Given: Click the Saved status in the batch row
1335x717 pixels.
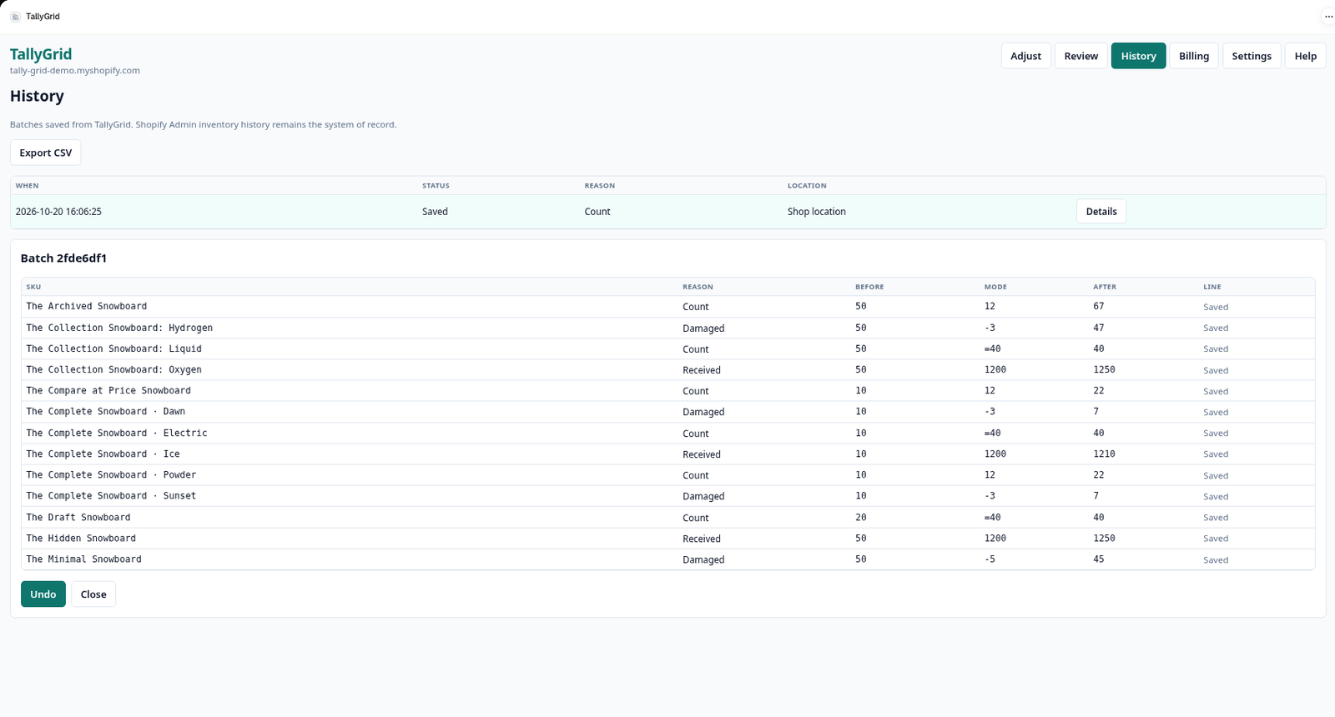Looking at the screenshot, I should click(435, 212).
